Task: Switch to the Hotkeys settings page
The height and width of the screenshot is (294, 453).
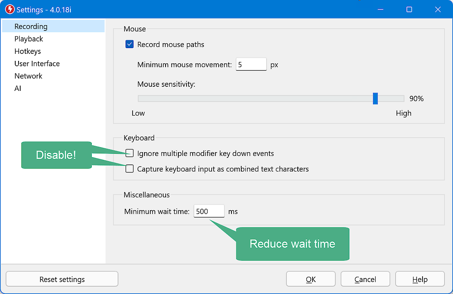Action: click(x=28, y=51)
